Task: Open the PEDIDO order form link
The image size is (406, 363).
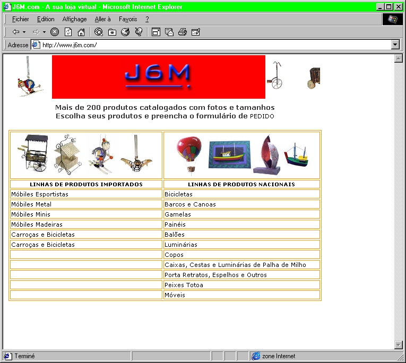Action: [262, 116]
